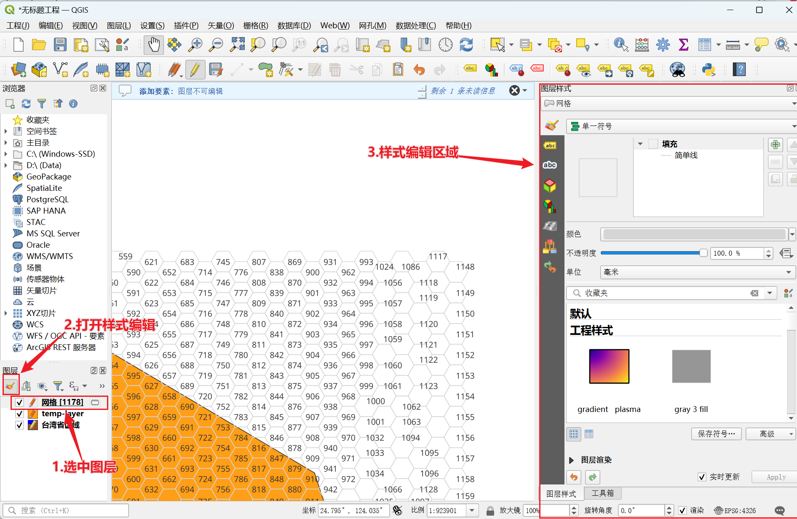Viewport: 797px width, 519px height.
Task: Add symbol layer with green plus
Action: 776,145
